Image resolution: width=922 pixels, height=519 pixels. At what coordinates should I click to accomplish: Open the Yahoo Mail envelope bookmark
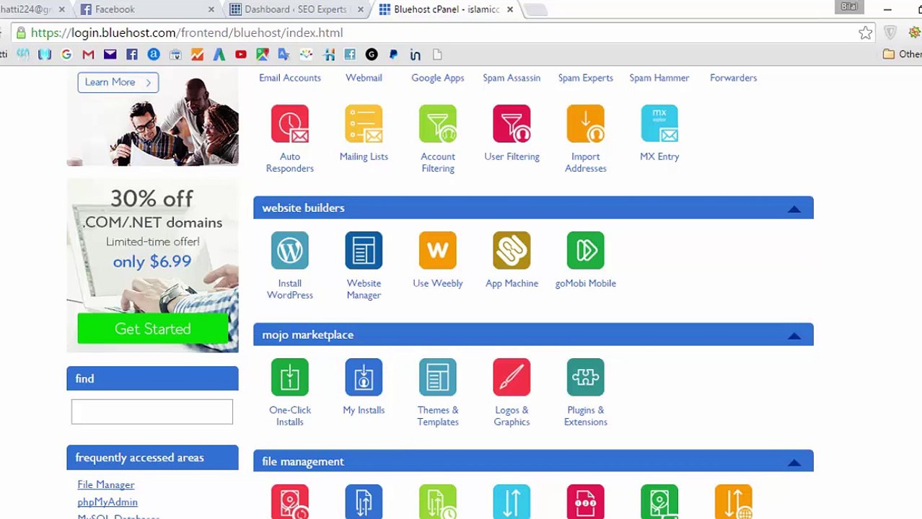110,54
